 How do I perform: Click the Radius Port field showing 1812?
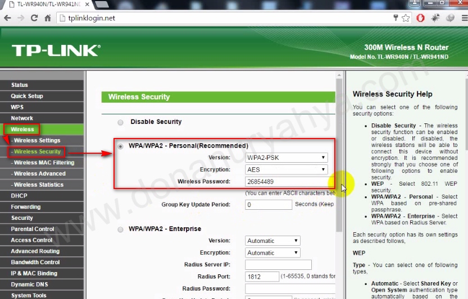pos(262,277)
